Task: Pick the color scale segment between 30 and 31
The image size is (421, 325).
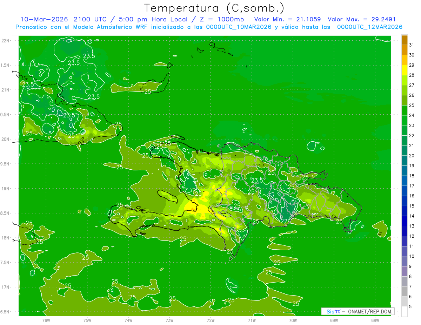Action: pos(405,50)
